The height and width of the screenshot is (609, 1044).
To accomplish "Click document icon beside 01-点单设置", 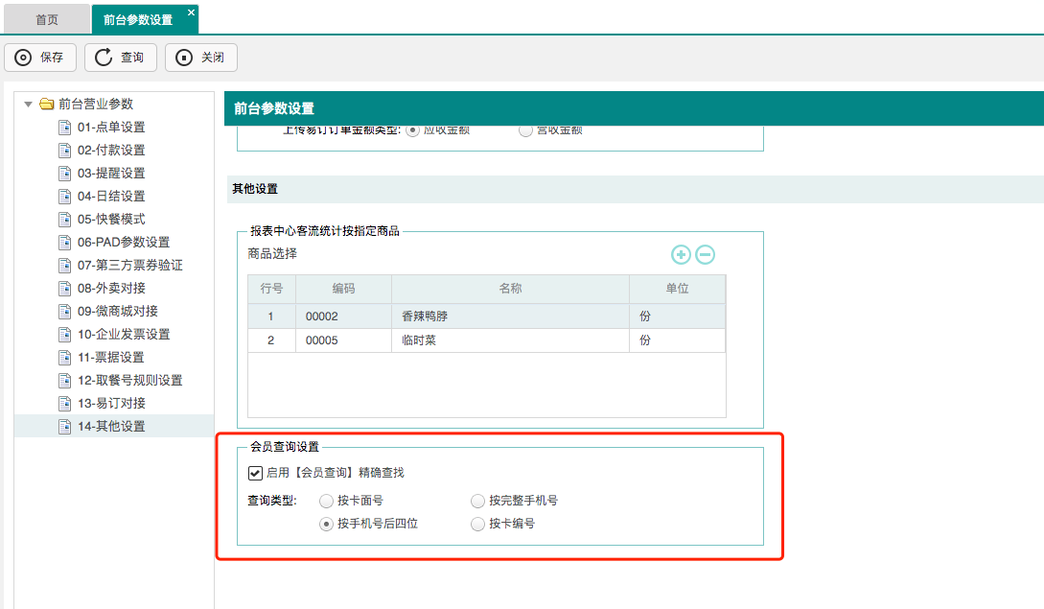I will pos(64,128).
